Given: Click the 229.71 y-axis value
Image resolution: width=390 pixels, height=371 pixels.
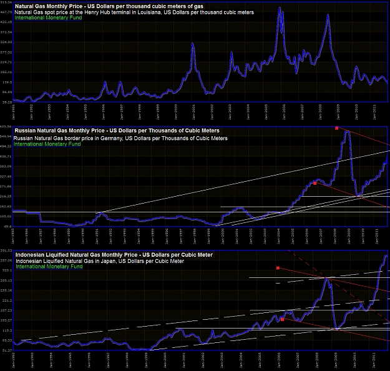Looking at the screenshot, I should click(6, 62).
